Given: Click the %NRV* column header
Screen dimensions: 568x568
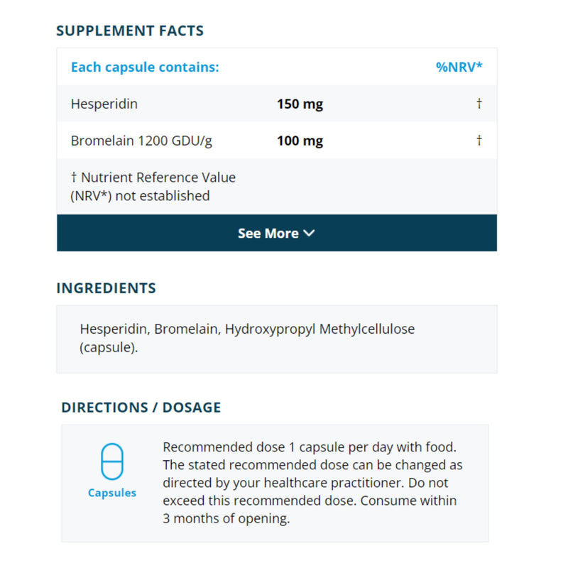Looking at the screenshot, I should 459,67.
